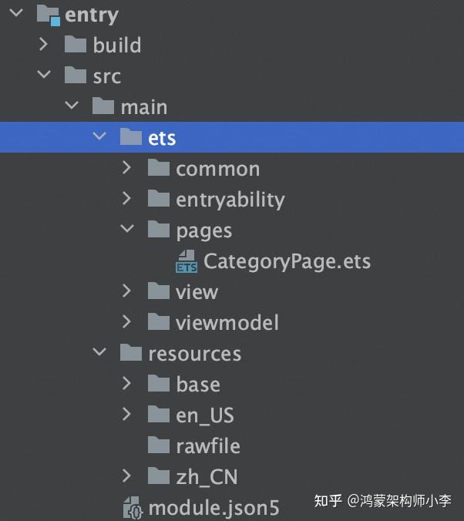Select the module.json5 file name

point(214,508)
